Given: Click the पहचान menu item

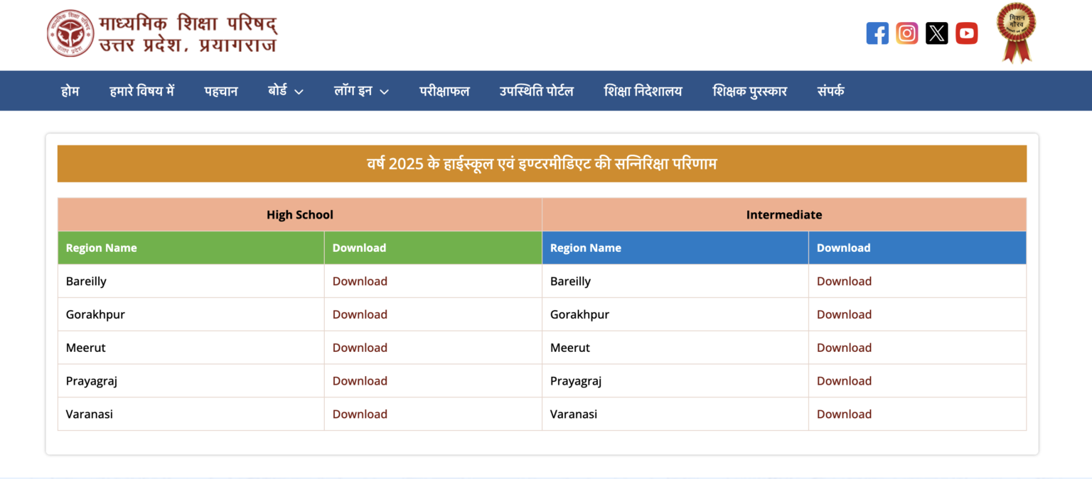Looking at the screenshot, I should (x=220, y=91).
